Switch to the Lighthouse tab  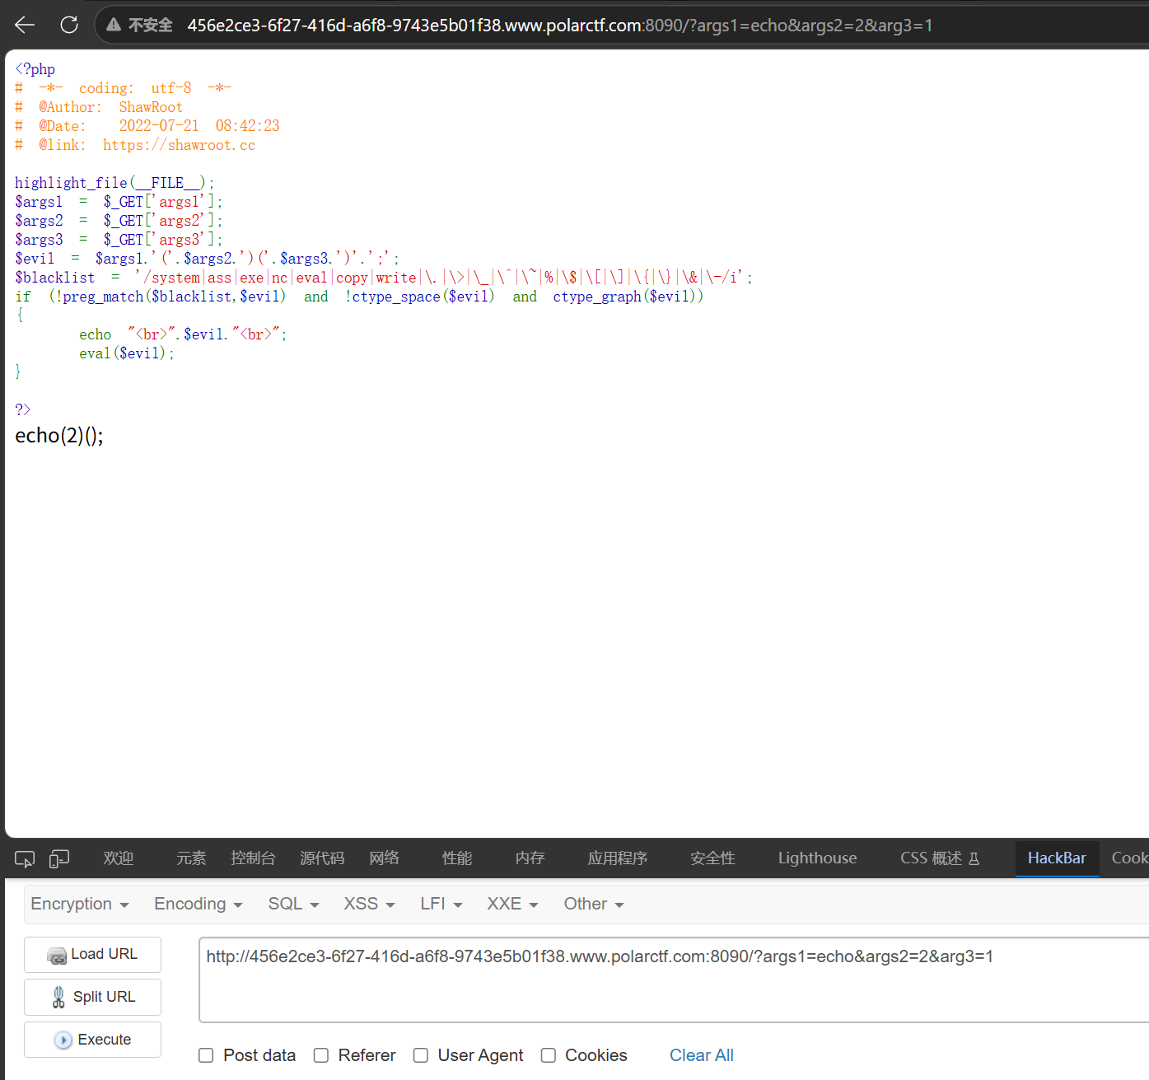[x=817, y=858]
